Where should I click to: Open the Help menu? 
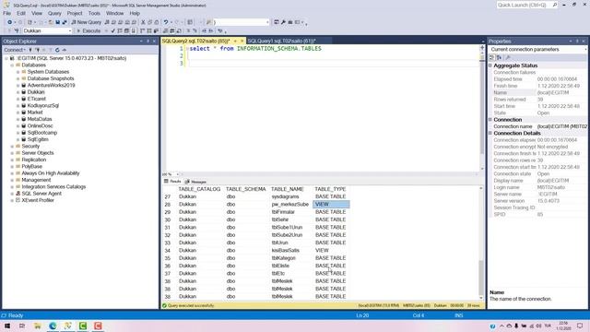pos(135,13)
